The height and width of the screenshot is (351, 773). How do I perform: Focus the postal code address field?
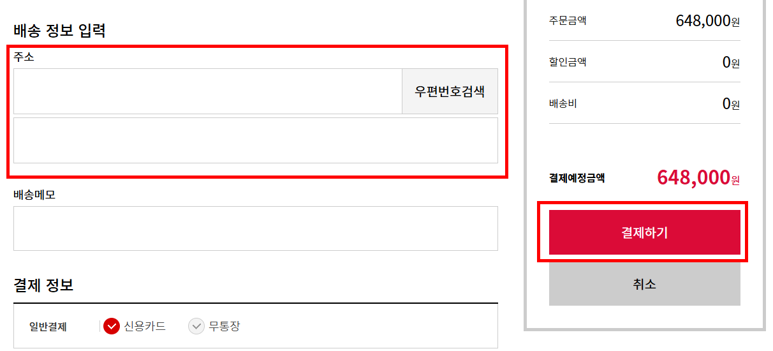[x=208, y=91]
